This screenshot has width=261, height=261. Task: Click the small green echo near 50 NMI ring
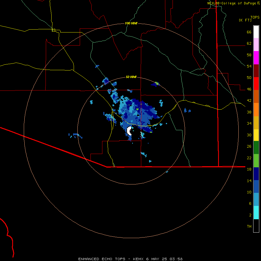pyautogui.click(x=157, y=83)
